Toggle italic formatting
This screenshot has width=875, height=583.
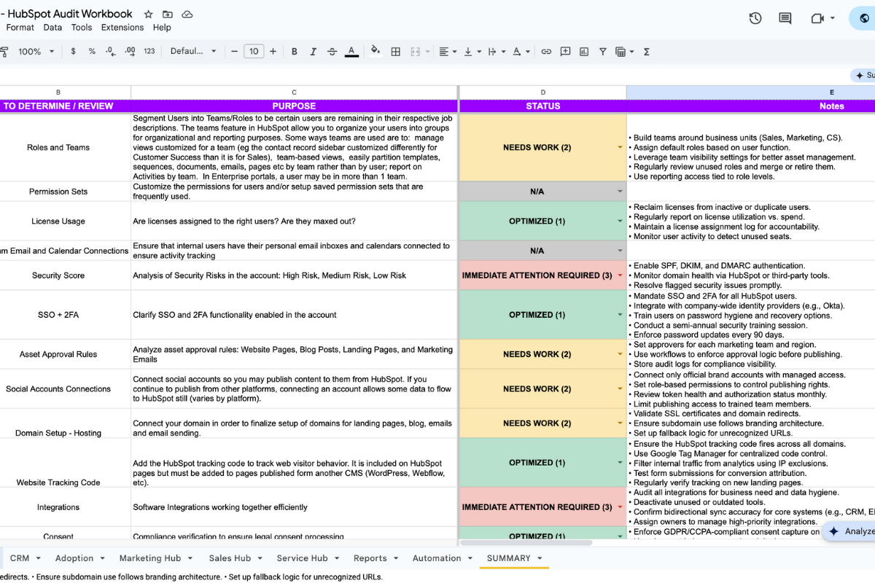click(314, 52)
